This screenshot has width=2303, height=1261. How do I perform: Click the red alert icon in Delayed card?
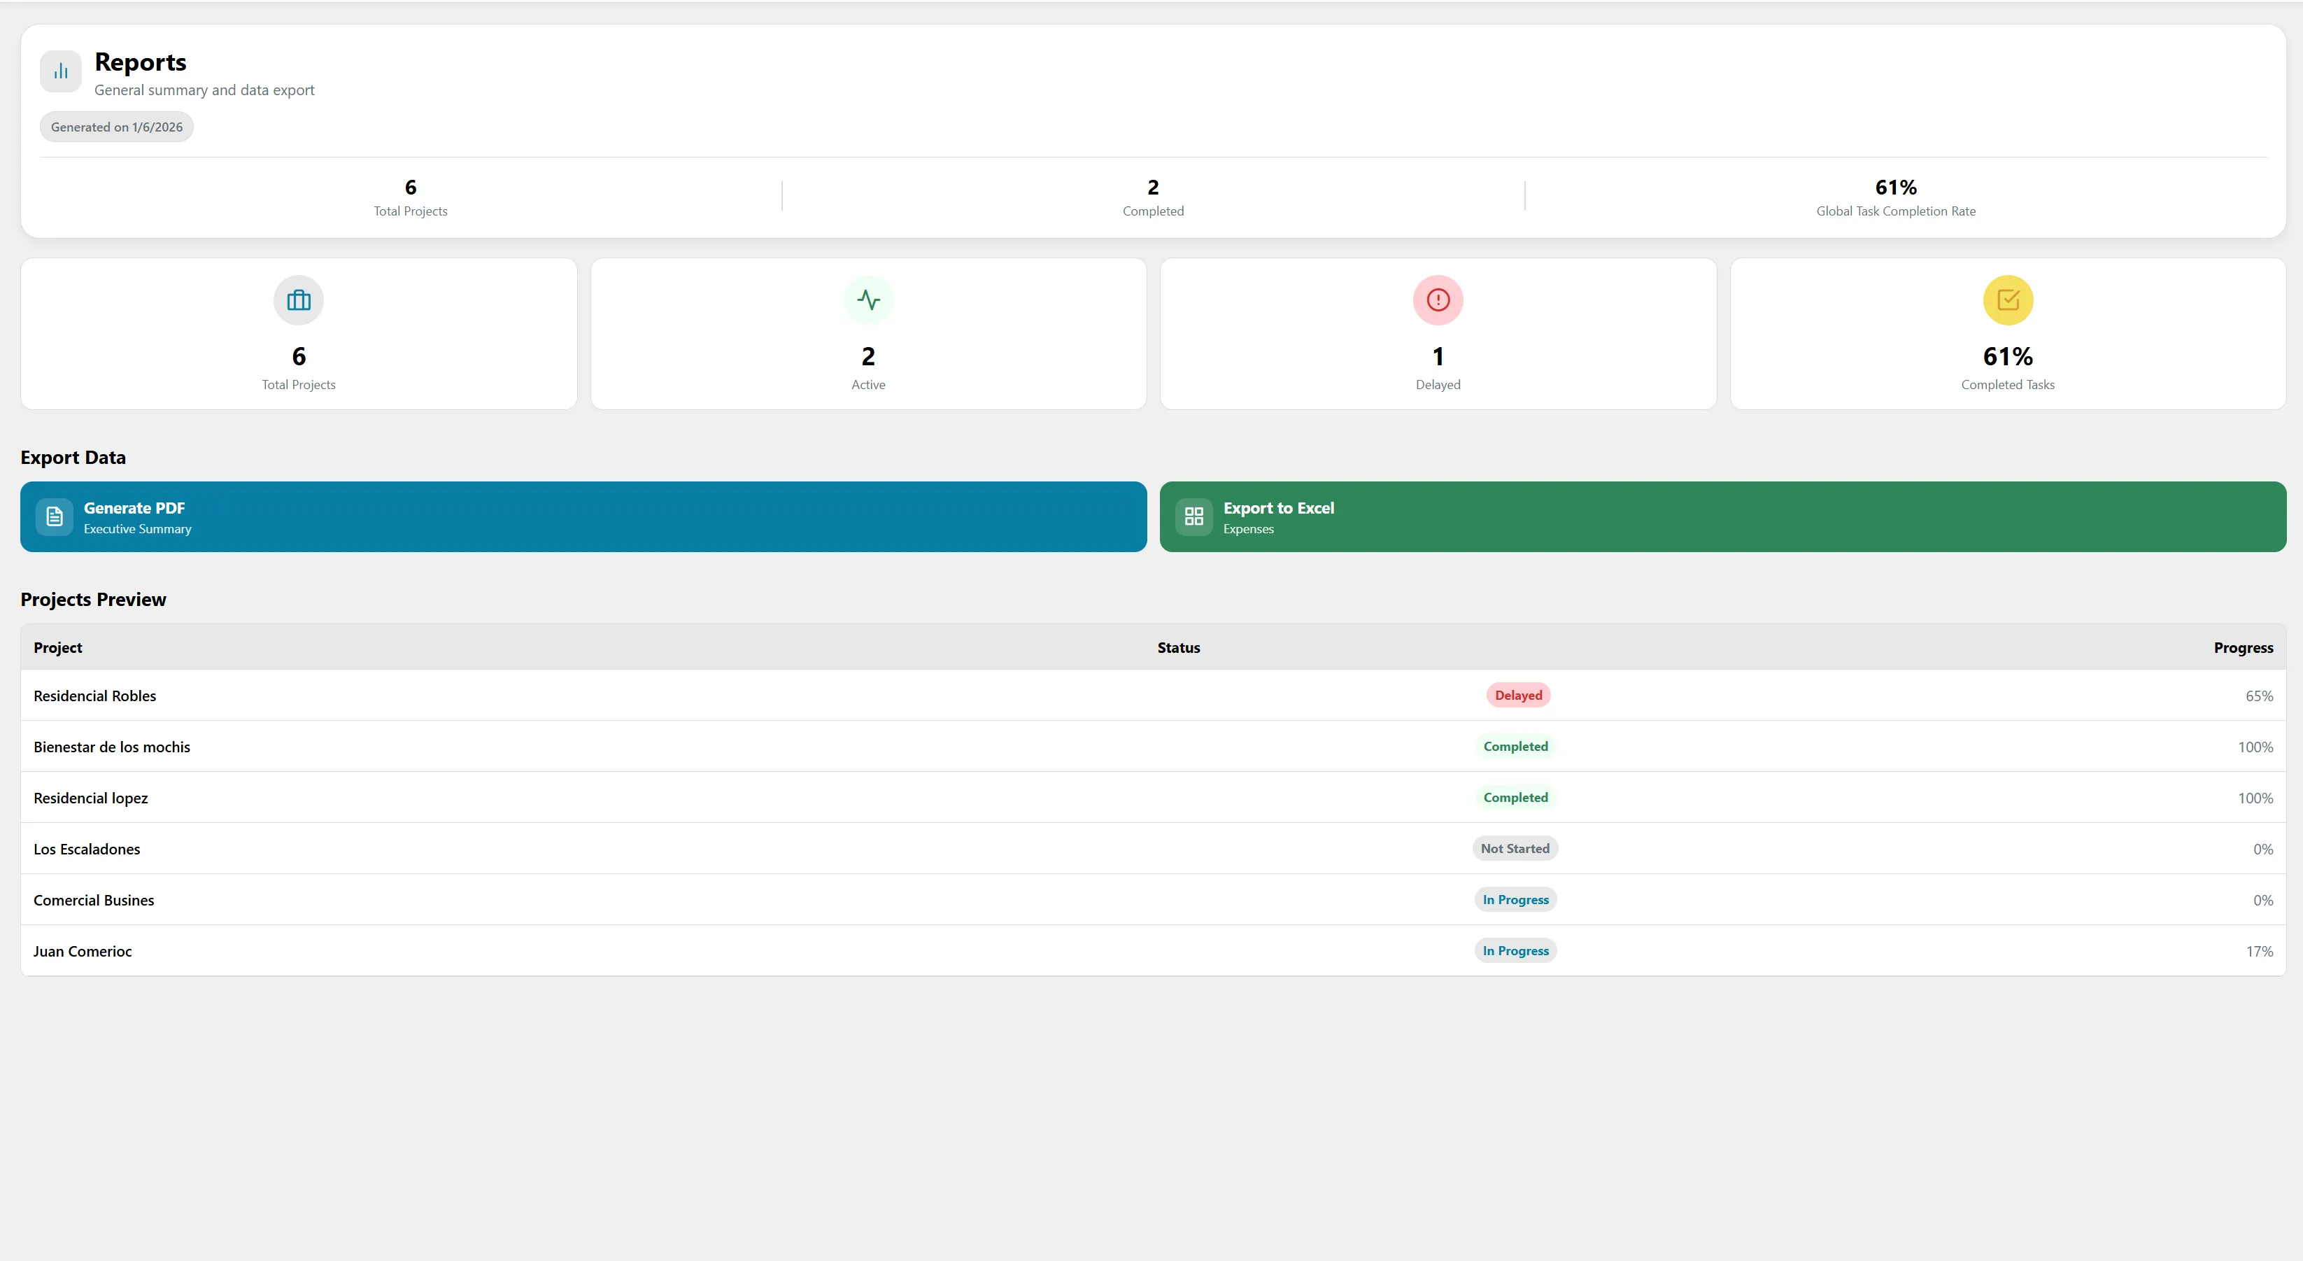(1438, 300)
